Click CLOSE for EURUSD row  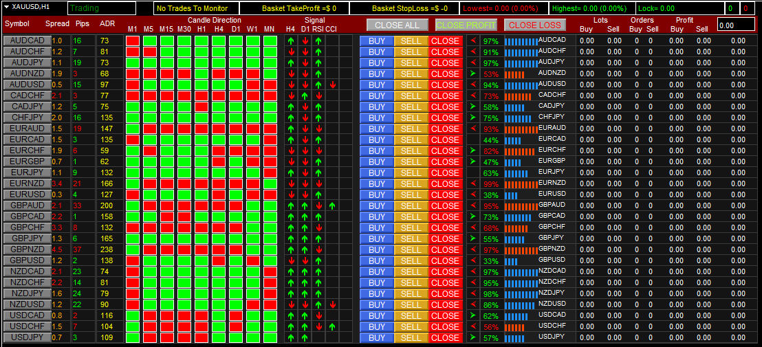[x=445, y=194]
